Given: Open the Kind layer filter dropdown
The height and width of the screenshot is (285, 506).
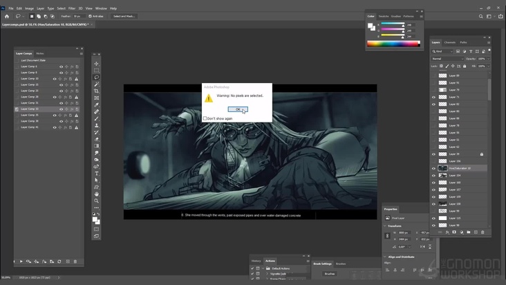Looking at the screenshot, I should click(443, 51).
